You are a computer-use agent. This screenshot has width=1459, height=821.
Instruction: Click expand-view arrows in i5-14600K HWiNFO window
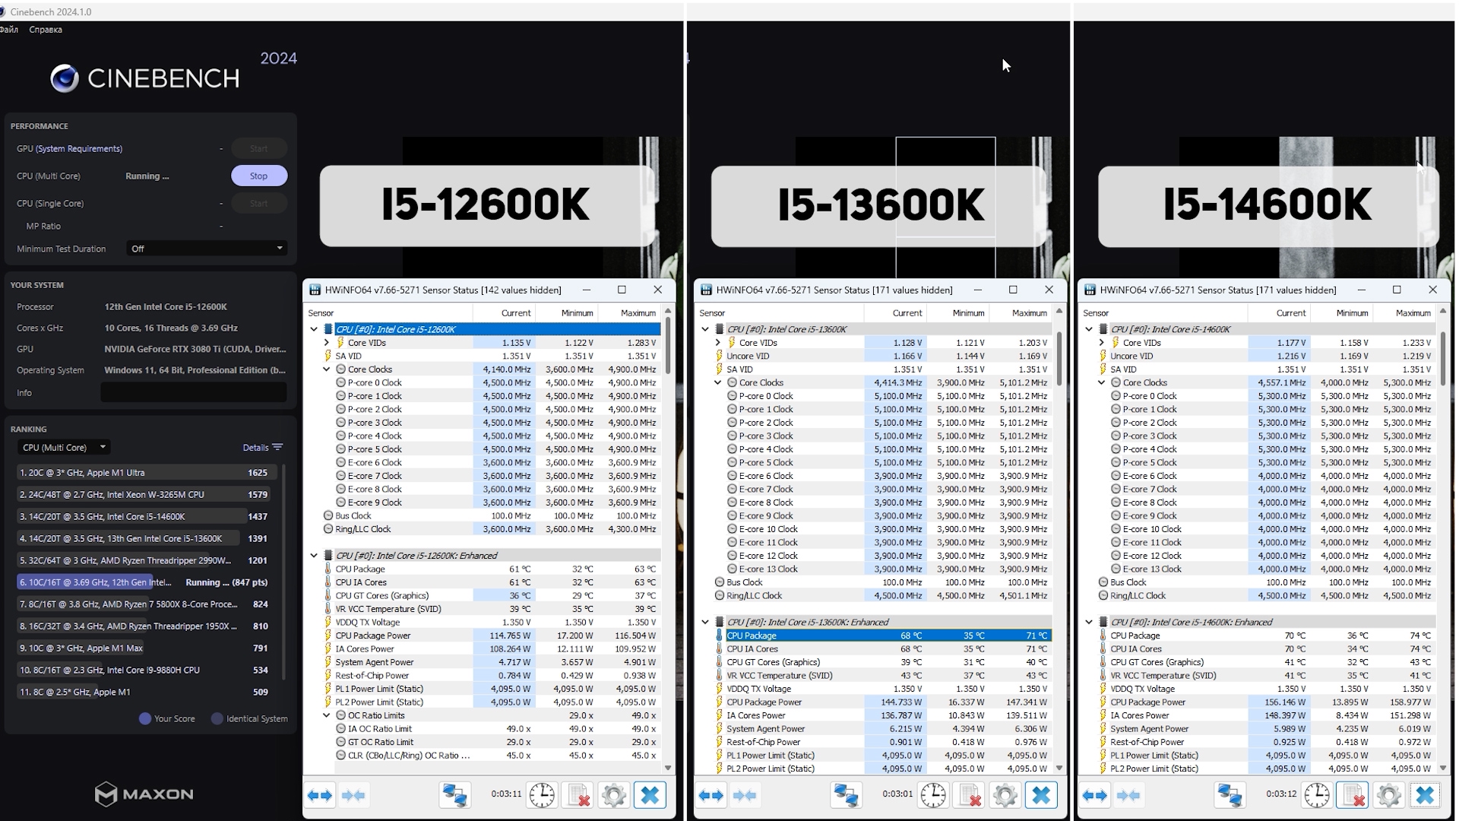tap(1095, 795)
